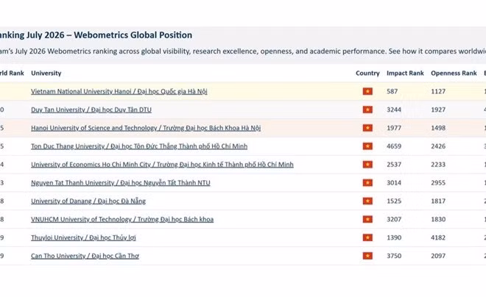Select impact rank value 1525

point(394,201)
